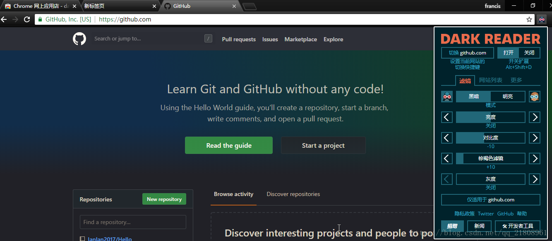Increase 对比度 with the right arrow
552x241 pixels.
pos(535,138)
